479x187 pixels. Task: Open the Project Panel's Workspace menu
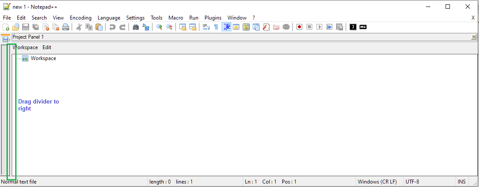[x=25, y=47]
